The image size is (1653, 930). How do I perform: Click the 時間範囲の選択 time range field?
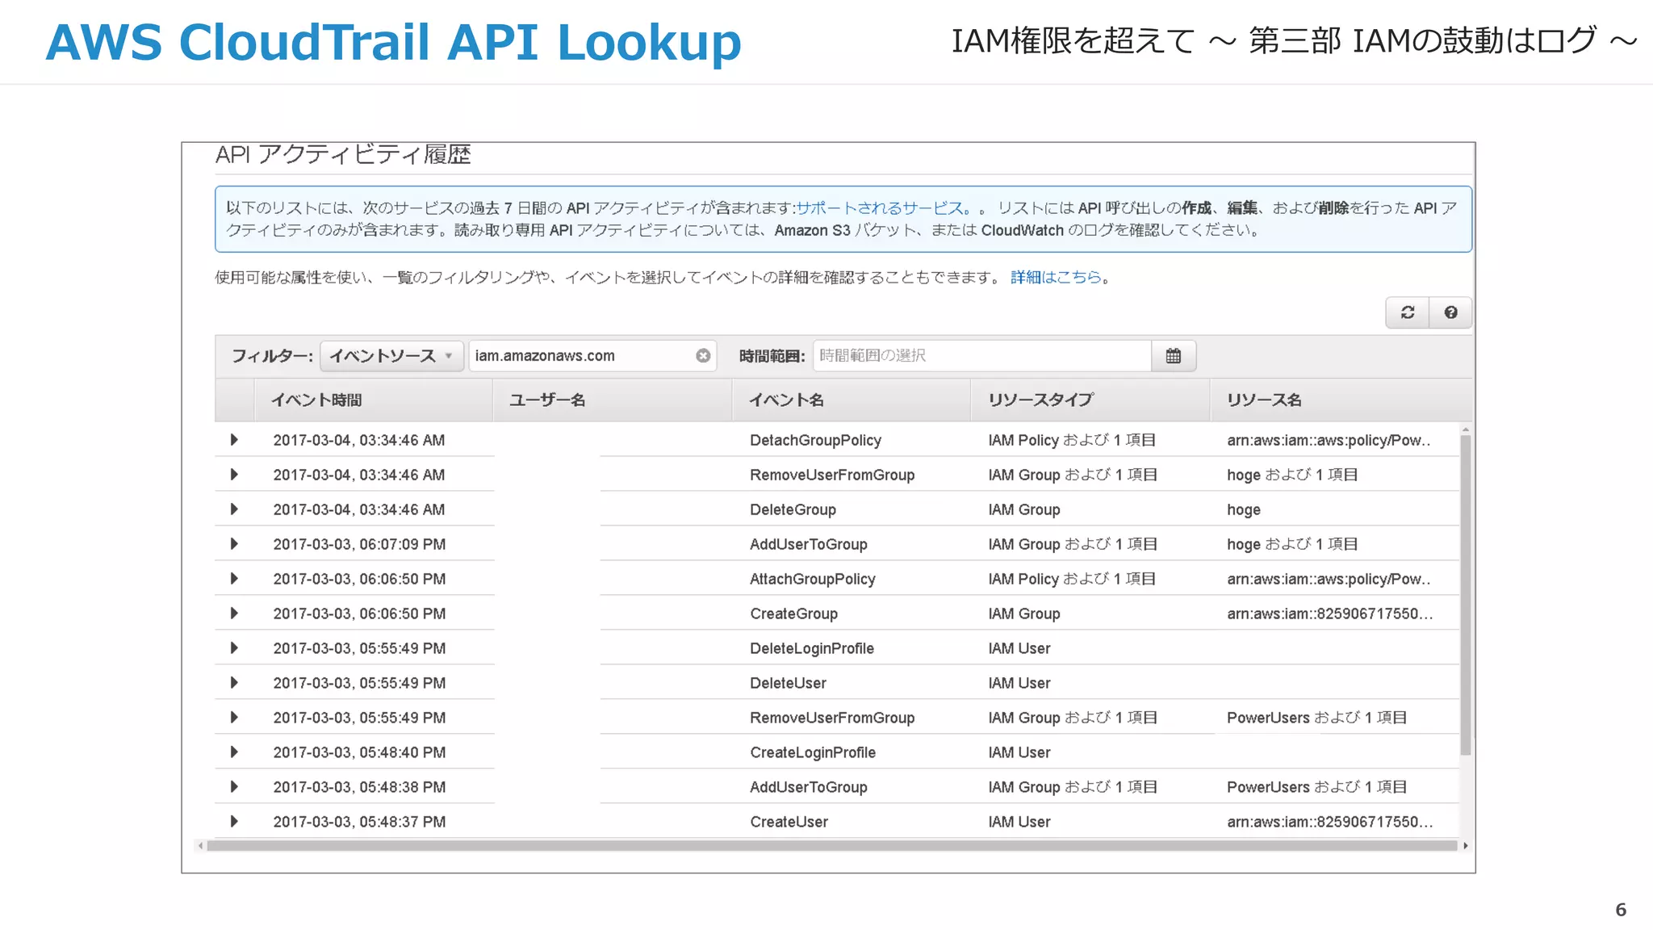[x=981, y=356]
